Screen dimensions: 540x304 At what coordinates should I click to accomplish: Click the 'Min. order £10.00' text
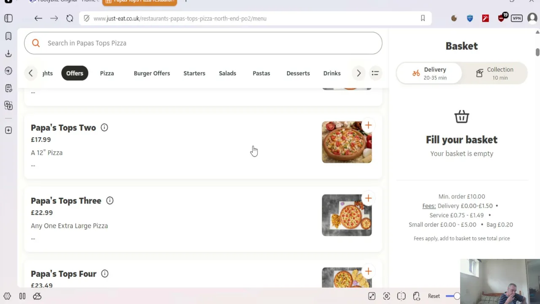pos(462,196)
